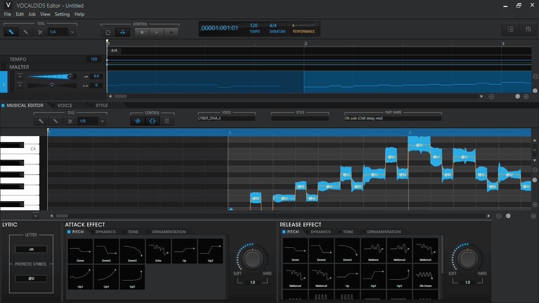539x303 pixels.
Task: Click the Tempo value 120 in track header
Action: pyautogui.click(x=94, y=59)
